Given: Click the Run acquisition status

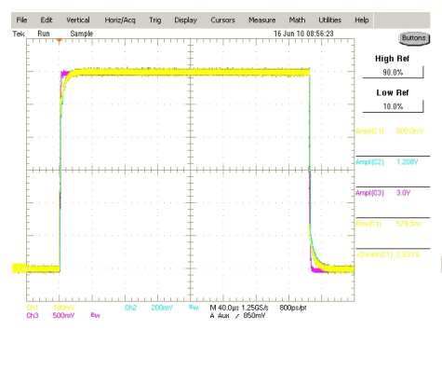Looking at the screenshot, I should click(x=44, y=34).
